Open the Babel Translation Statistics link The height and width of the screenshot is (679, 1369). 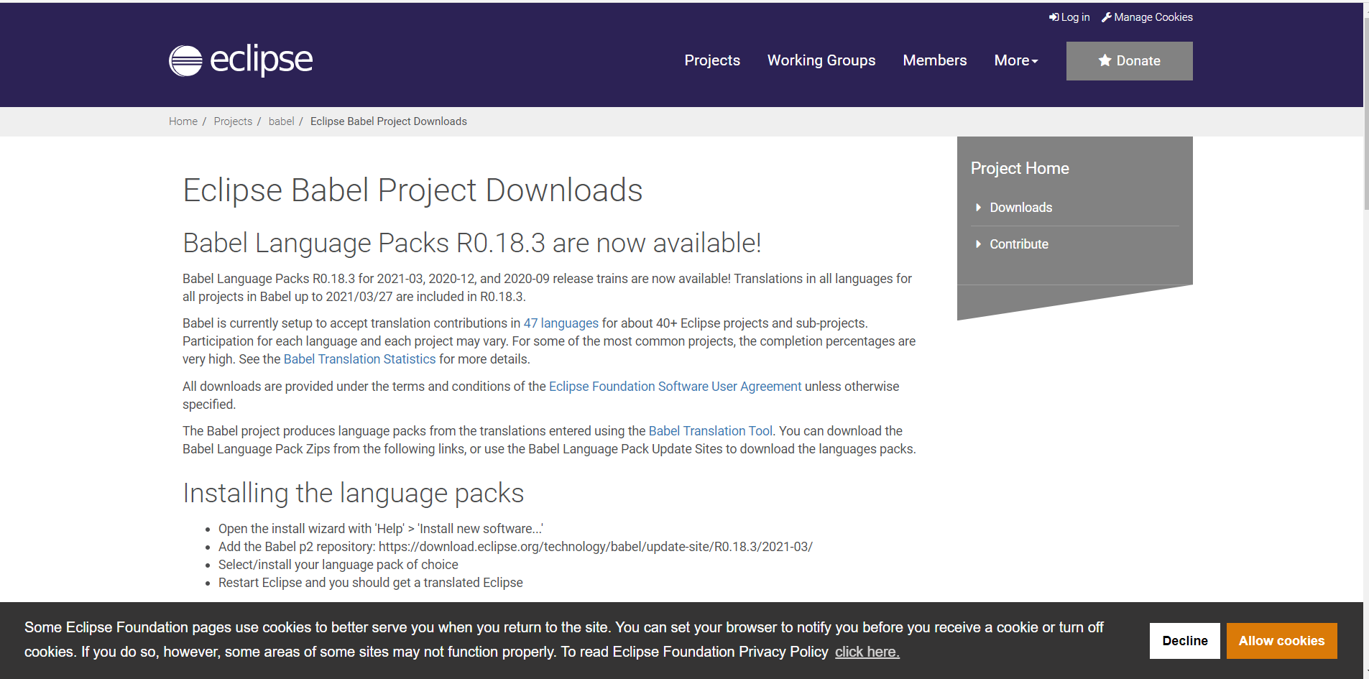[x=360, y=359]
